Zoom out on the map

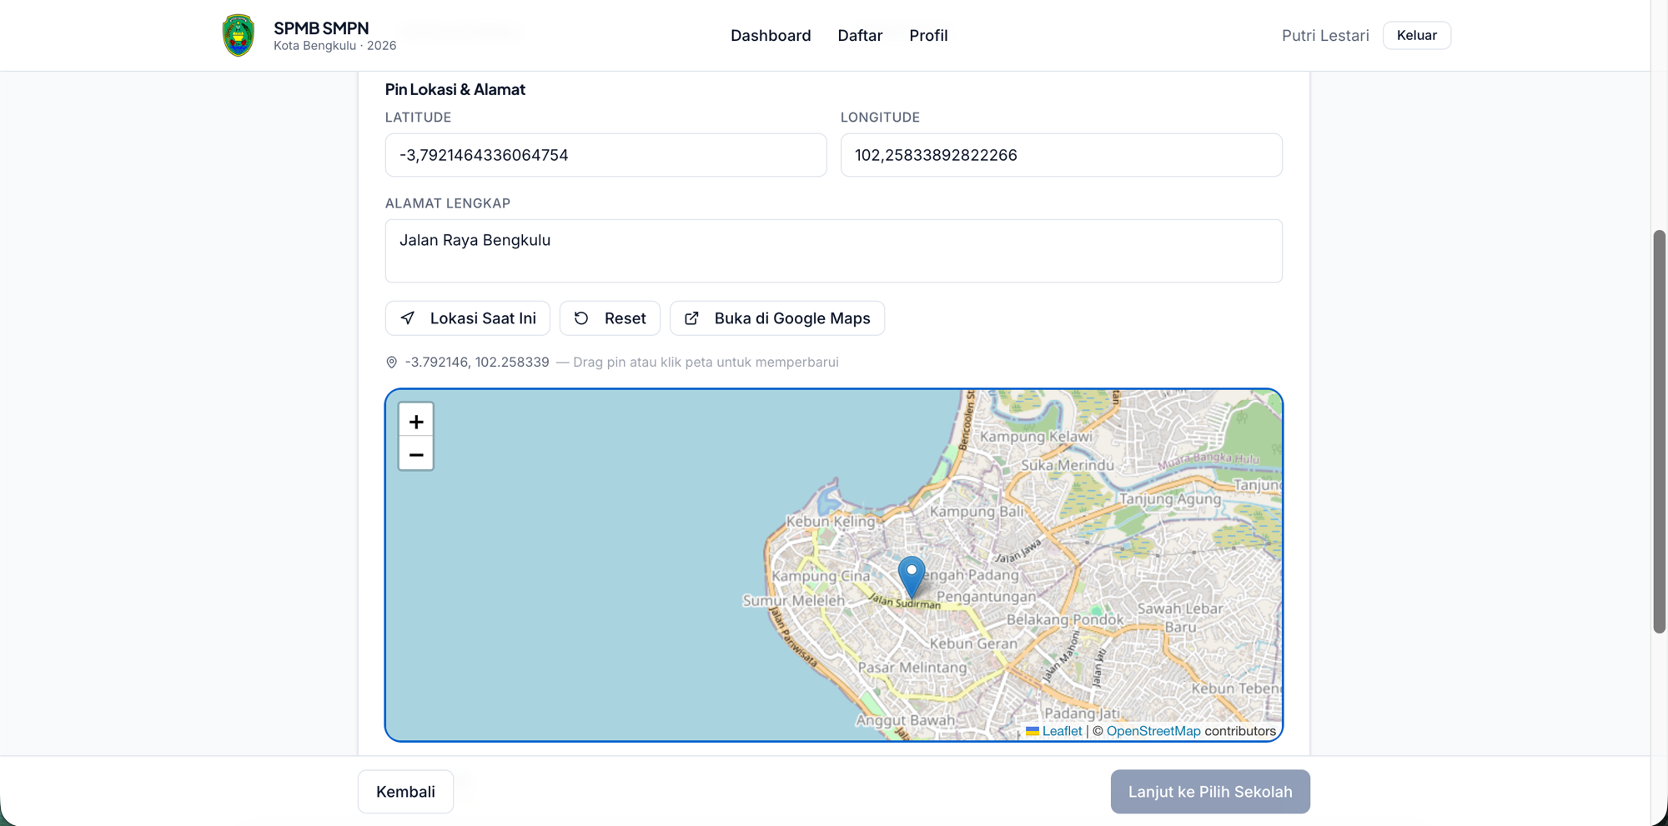pos(416,454)
